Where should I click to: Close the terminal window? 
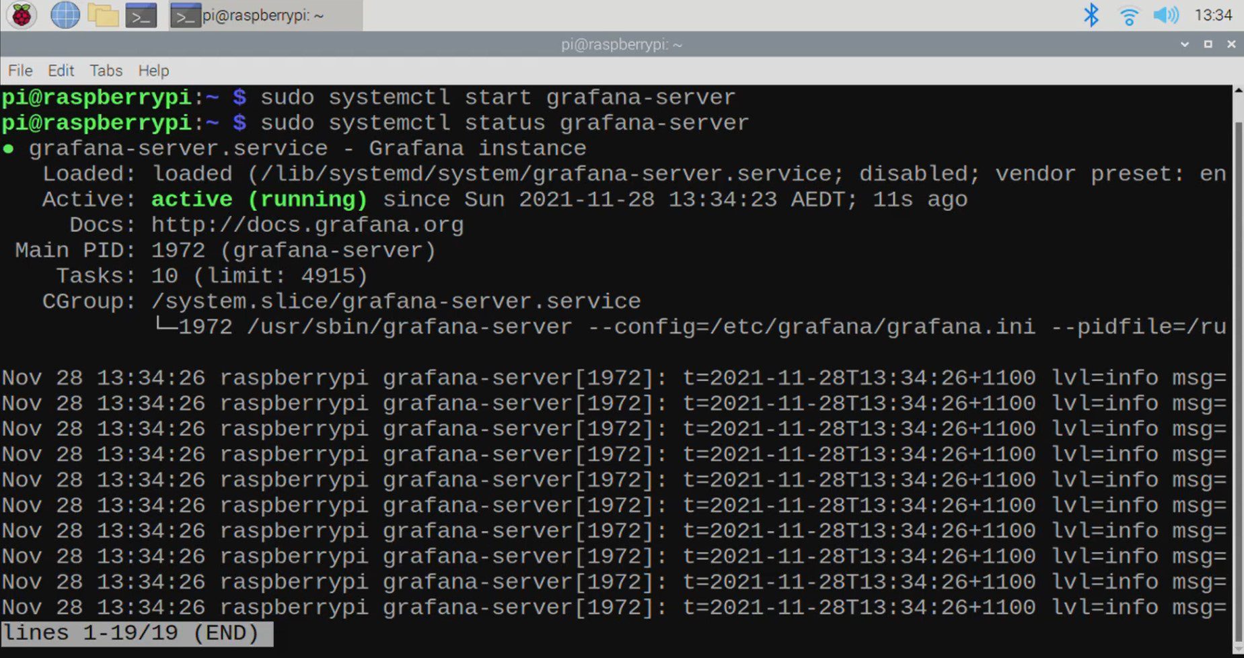coord(1231,44)
